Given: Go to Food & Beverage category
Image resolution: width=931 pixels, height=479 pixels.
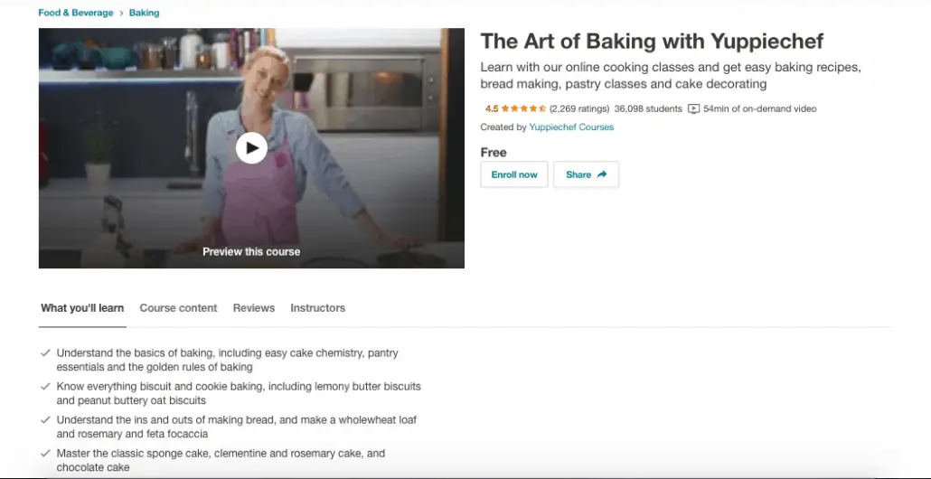Looking at the screenshot, I should (x=75, y=13).
